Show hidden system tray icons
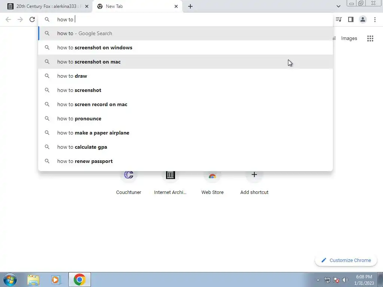The height and width of the screenshot is (287, 383). click(x=318, y=280)
